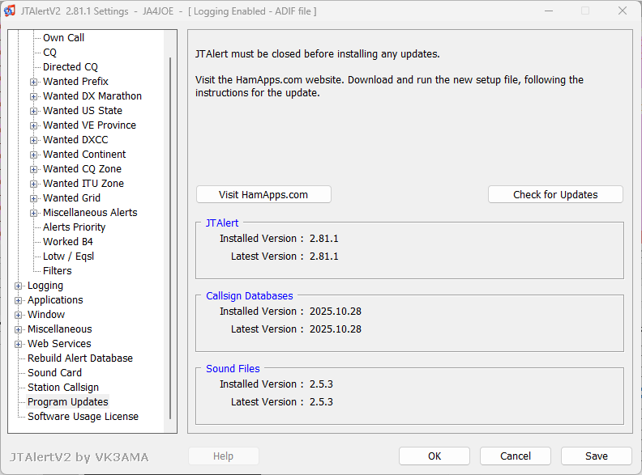Click the JTAlert app icon in the title bar
The image size is (642, 475).
point(10,11)
